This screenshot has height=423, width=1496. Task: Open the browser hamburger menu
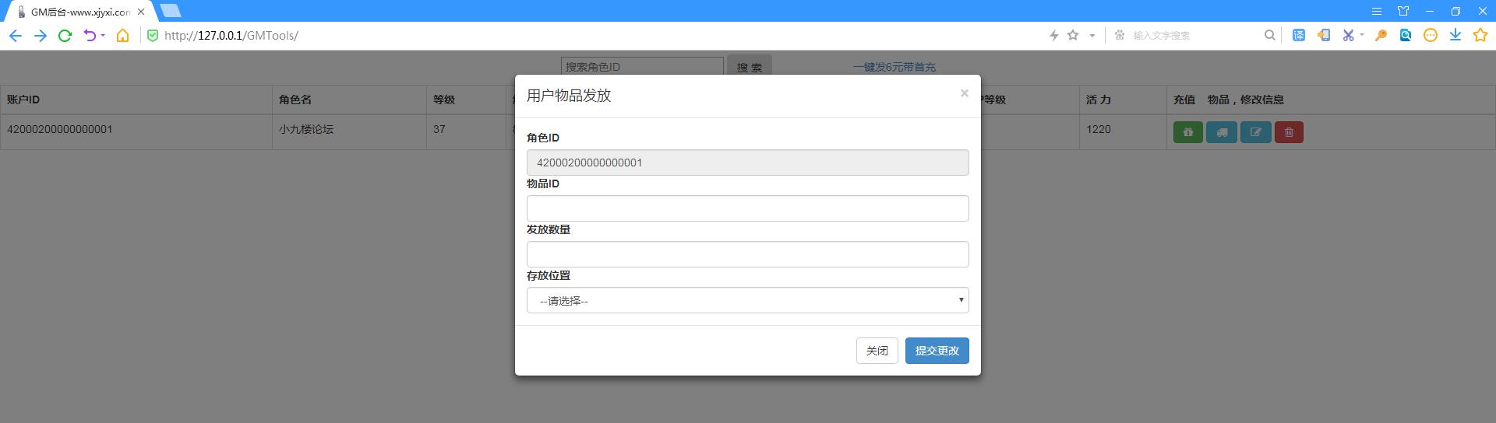1377,11
